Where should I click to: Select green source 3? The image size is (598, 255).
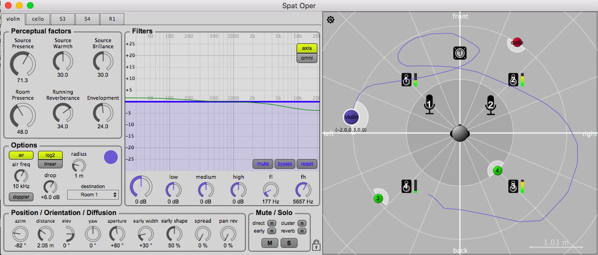[378, 198]
